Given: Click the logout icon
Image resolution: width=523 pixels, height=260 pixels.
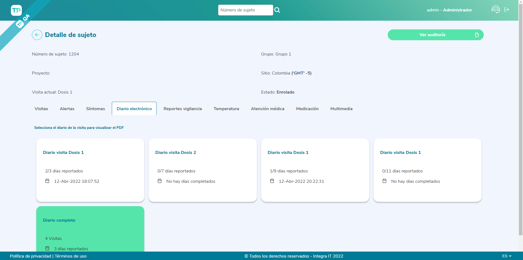Looking at the screenshot, I should 507,10.
